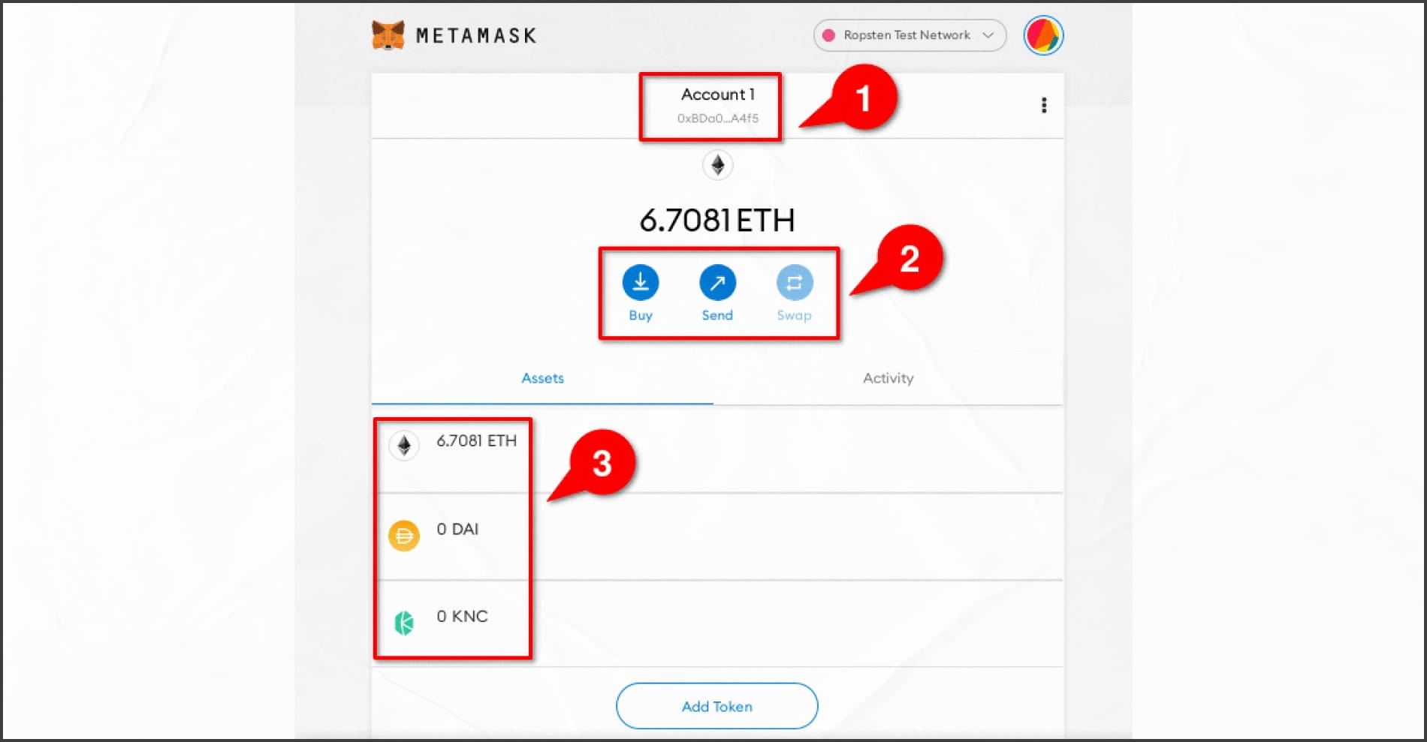Open the 0 DAI asset row

[x=717, y=536]
